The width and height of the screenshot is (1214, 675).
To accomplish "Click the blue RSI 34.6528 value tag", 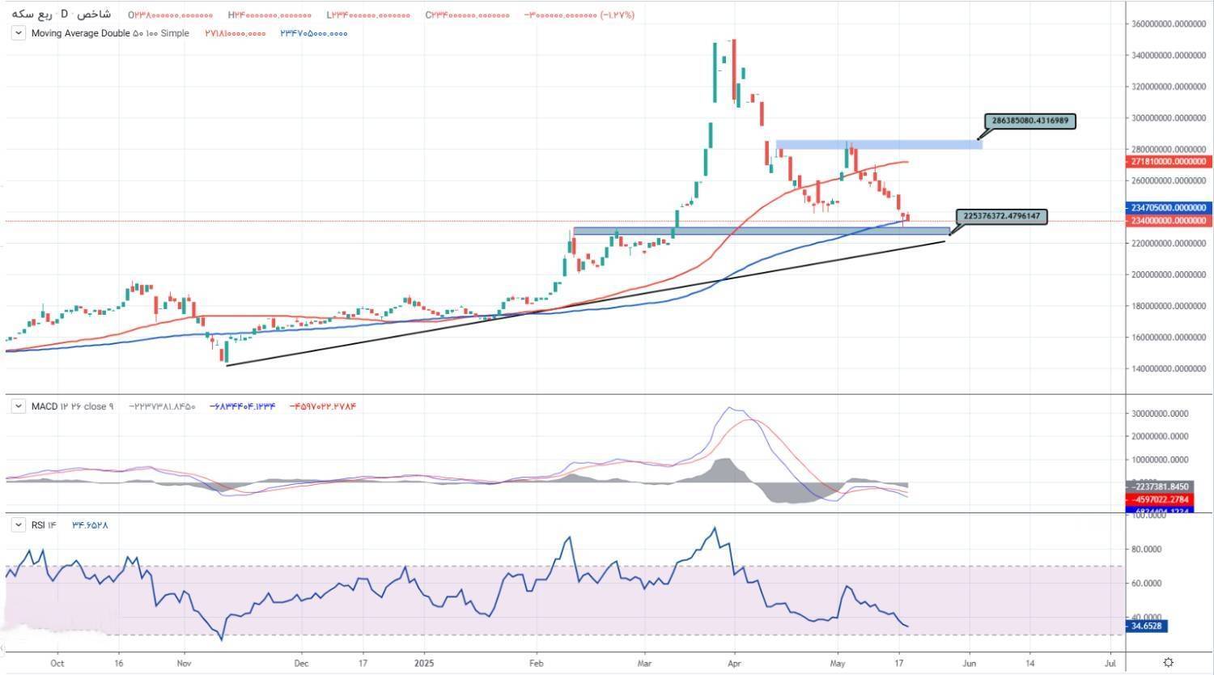I will coord(1147,626).
